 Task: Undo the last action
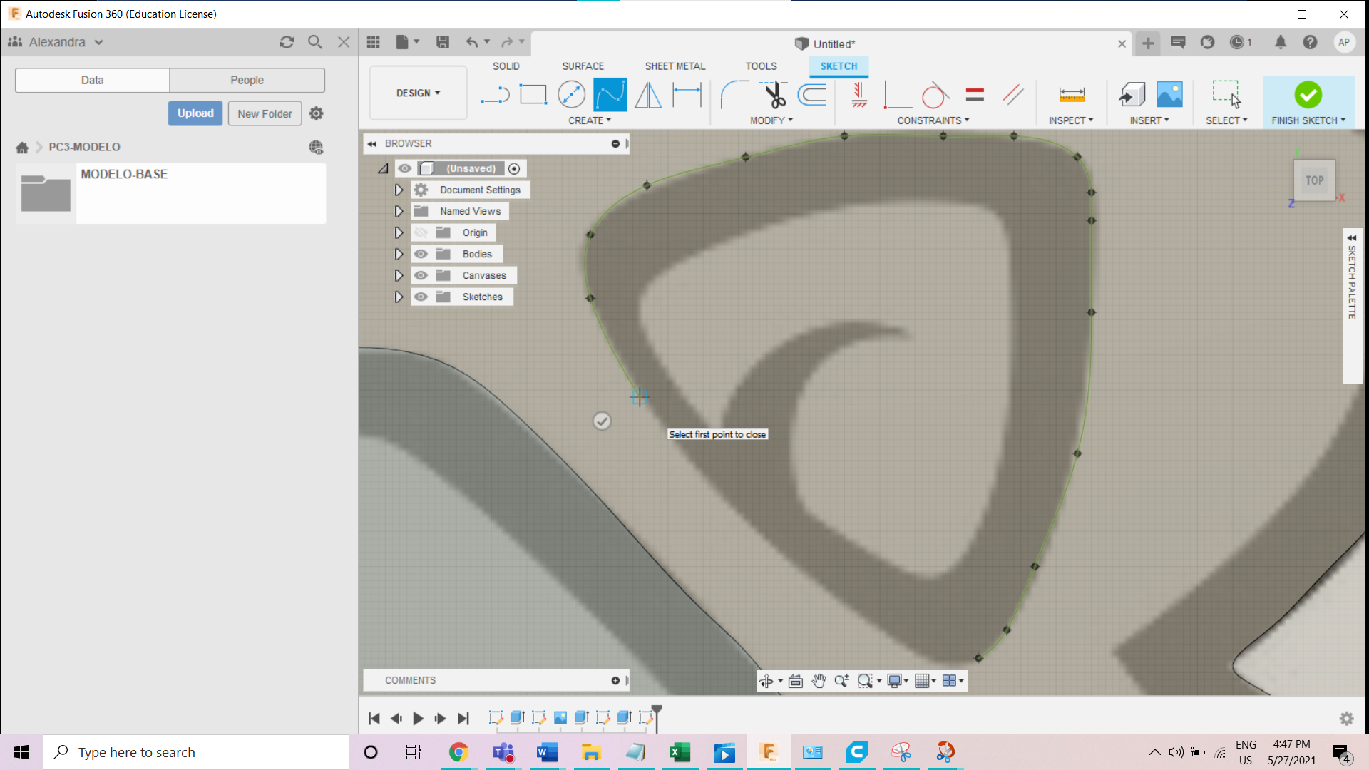472,42
